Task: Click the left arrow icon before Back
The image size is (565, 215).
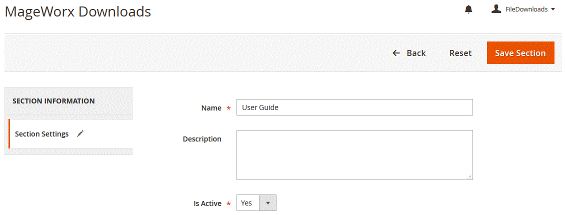Action: coord(396,53)
